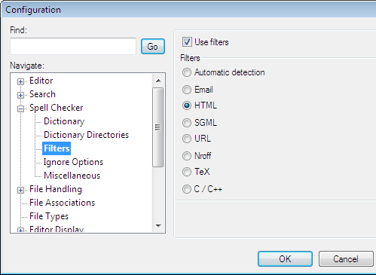Expand the Editor tree node
Viewport: 376px width, 275px height.
21,81
